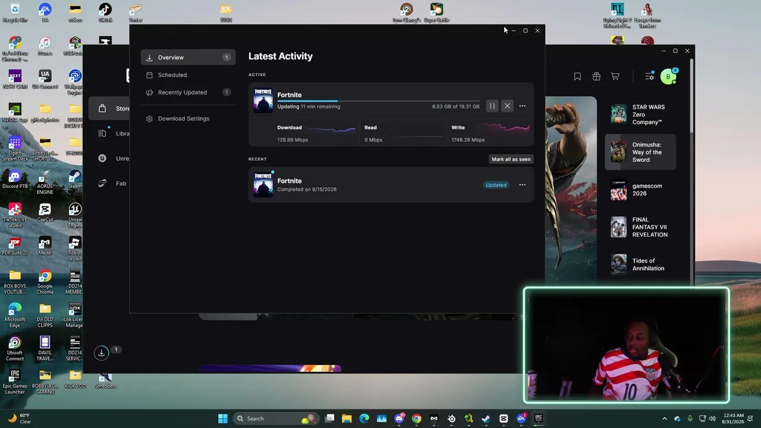The image size is (761, 428).
Task: Select the Ubisoft Connect desktop icon
Action: tap(15, 349)
